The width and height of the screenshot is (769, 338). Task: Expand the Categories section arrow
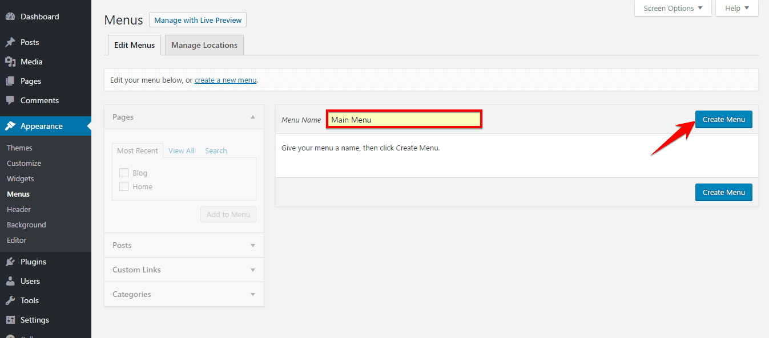tap(252, 294)
